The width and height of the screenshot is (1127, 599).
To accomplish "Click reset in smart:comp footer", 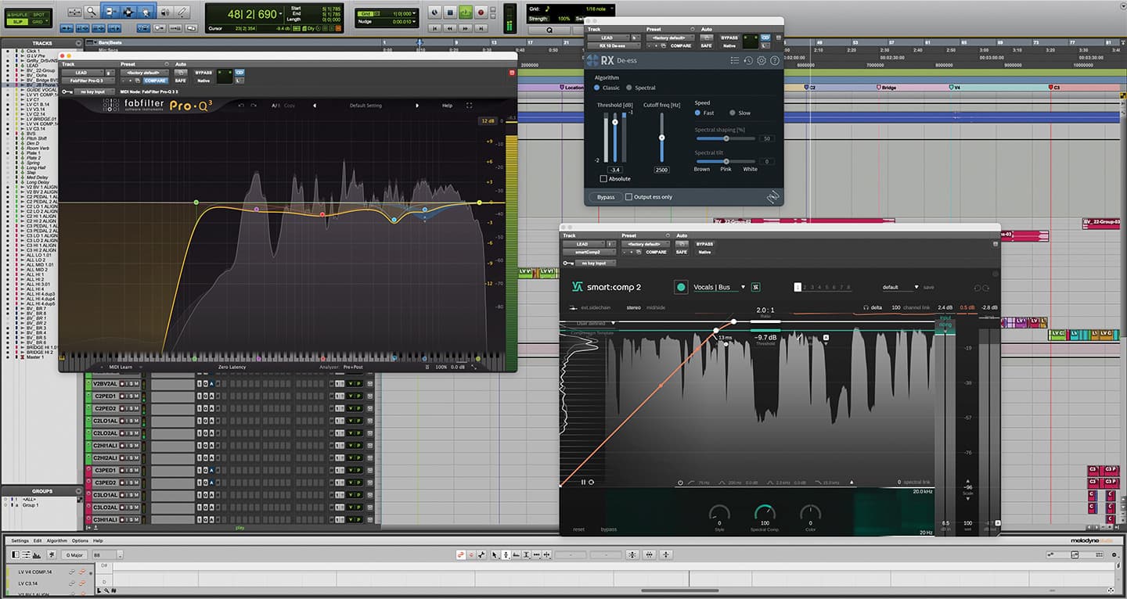I will (579, 529).
